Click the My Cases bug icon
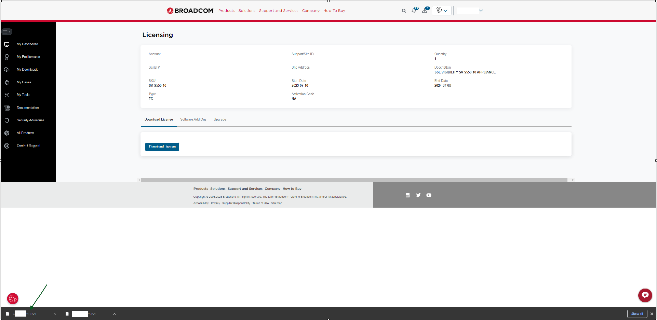 tap(7, 82)
